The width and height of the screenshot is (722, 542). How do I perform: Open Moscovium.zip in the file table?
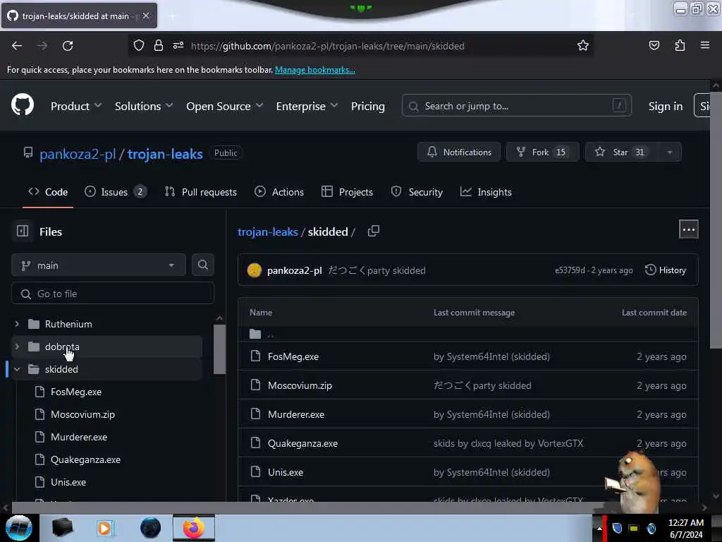coord(300,385)
